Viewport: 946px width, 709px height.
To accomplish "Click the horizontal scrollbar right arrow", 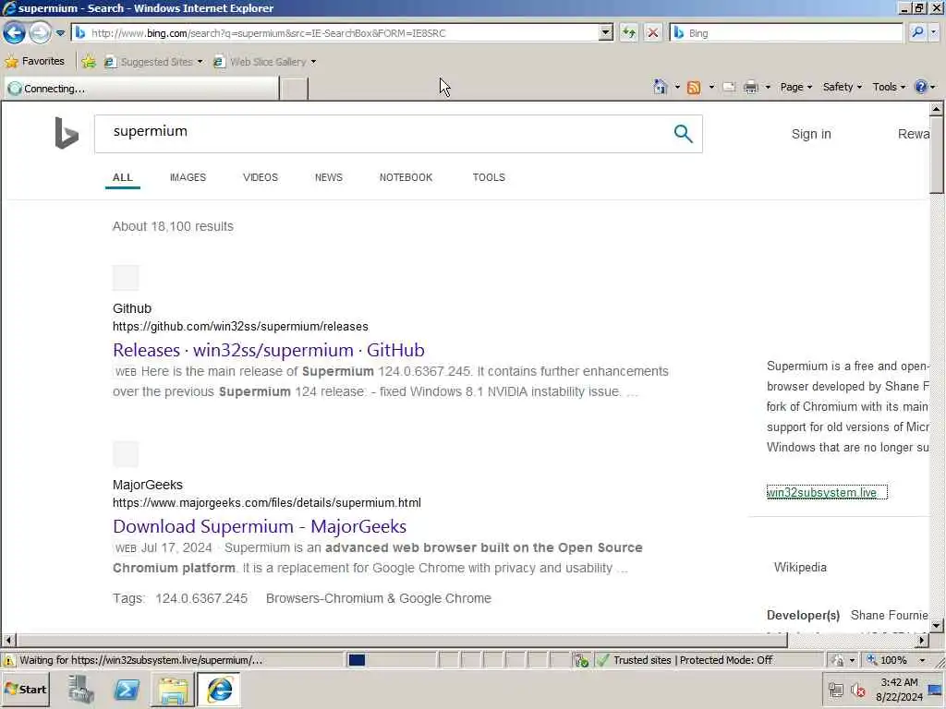I will click(922, 640).
